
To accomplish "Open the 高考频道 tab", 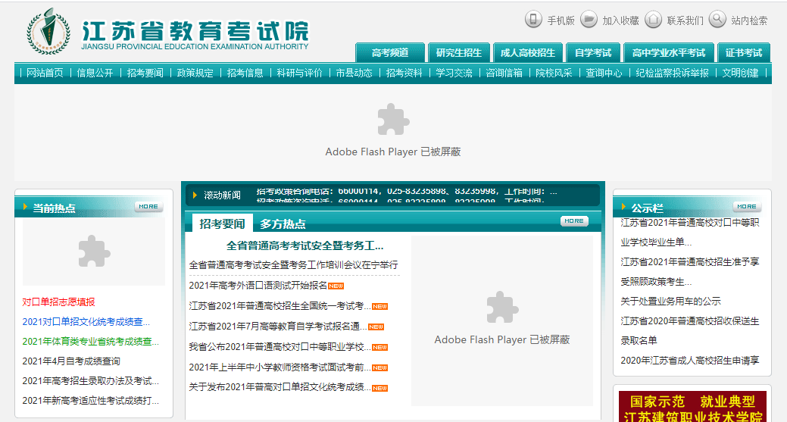I will click(390, 53).
